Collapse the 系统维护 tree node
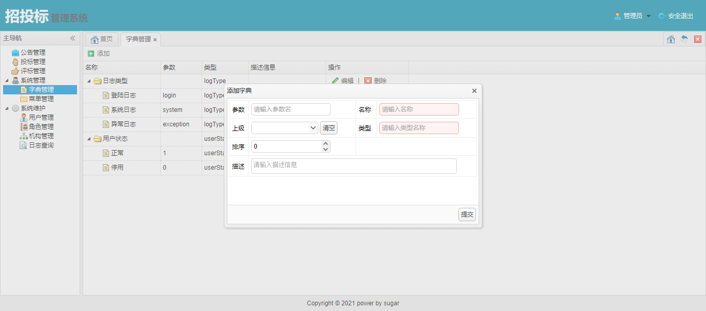This screenshot has height=311, width=706. tap(7, 108)
